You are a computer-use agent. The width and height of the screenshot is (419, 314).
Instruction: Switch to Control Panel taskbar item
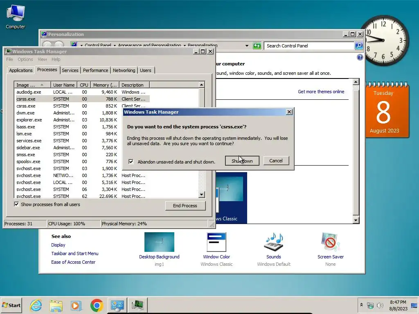click(x=117, y=305)
